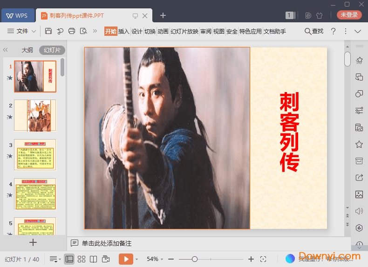Click the presentation monitor icon on the document tab
Image resolution: width=368 pixels, height=267 pixels.
pos(135,16)
